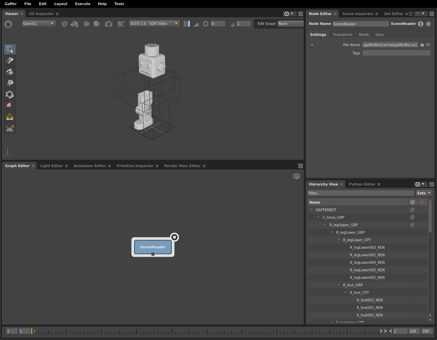Open the ACES 1.0 - SDR Video dropdown
The image size is (437, 340).
point(154,24)
